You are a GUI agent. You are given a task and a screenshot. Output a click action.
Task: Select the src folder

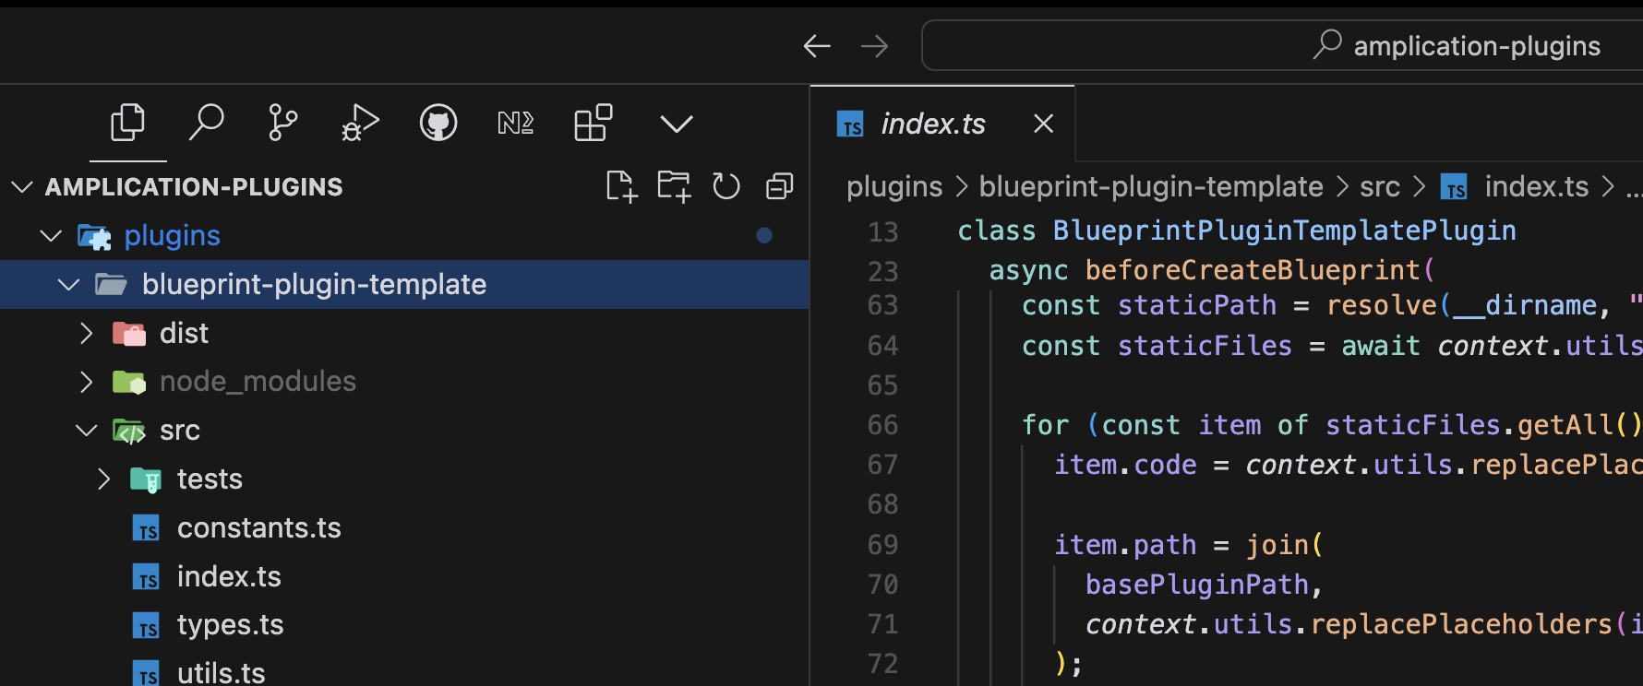[404, 431]
